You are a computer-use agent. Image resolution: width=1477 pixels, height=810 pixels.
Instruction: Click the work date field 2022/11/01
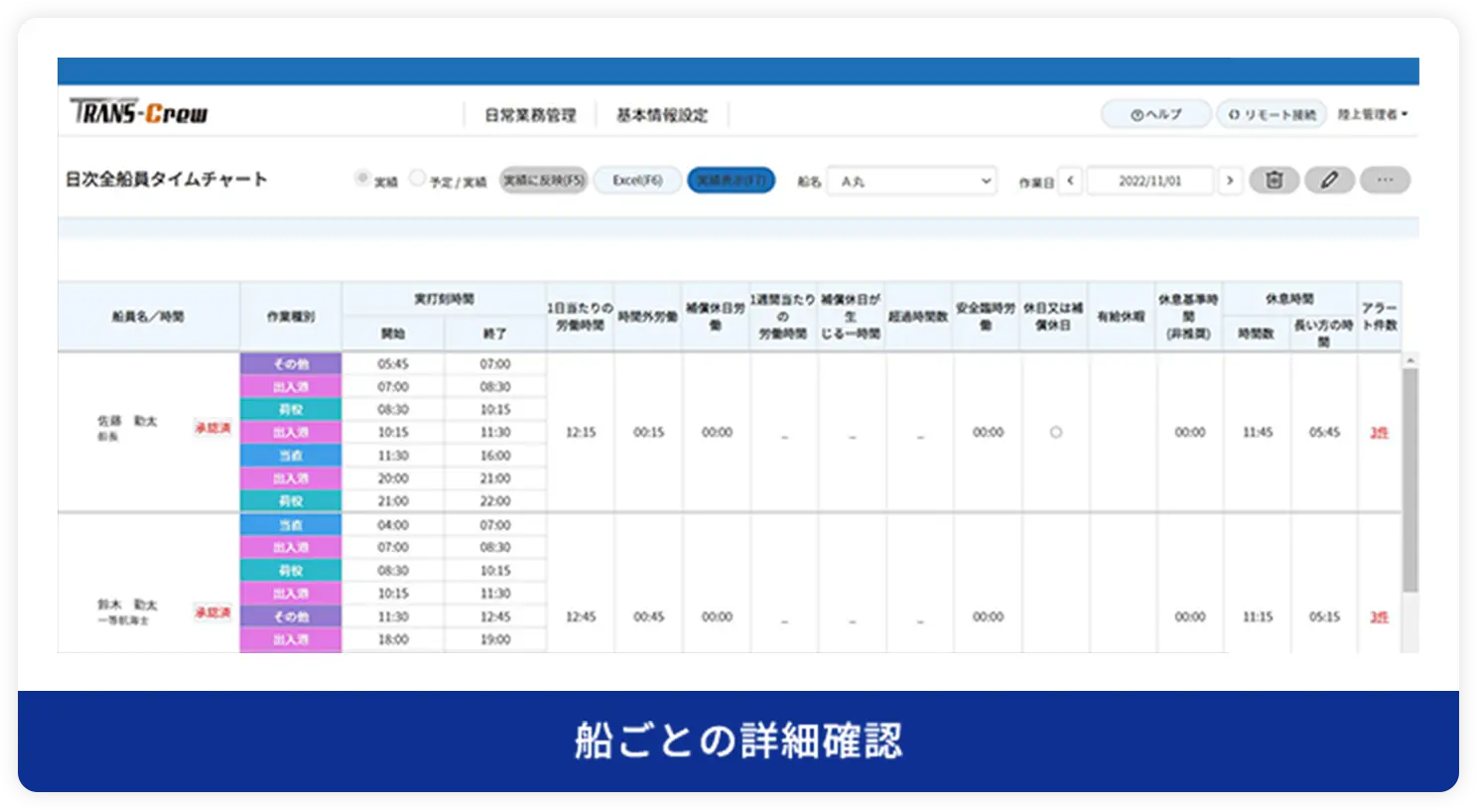[x=1149, y=181]
